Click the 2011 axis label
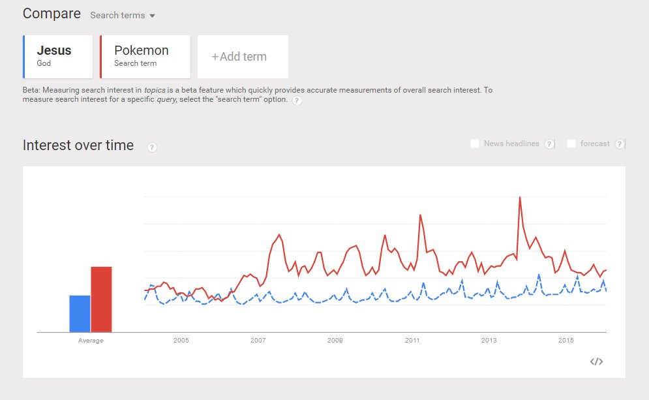Screen dimensions: 649x400 [412, 341]
